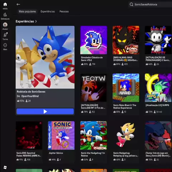This screenshot has width=172, height=172.
Task: Open Sonic Hedgehog Roleplay yellow Sonic thumbnail
Action: (126, 135)
